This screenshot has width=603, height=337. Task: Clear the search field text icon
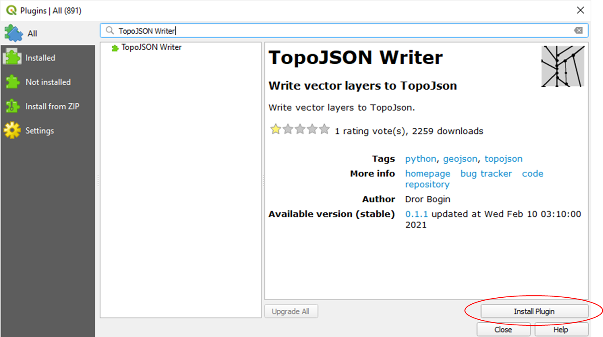[578, 31]
